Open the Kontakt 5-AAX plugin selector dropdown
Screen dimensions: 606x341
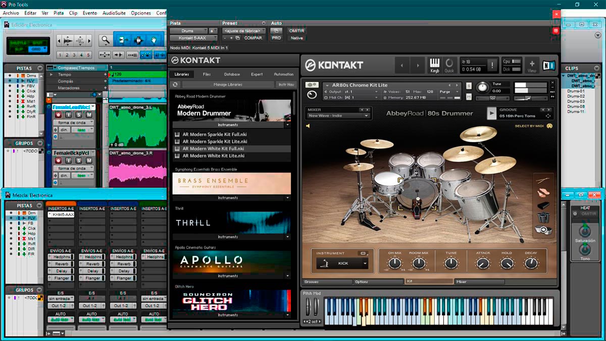click(193, 38)
